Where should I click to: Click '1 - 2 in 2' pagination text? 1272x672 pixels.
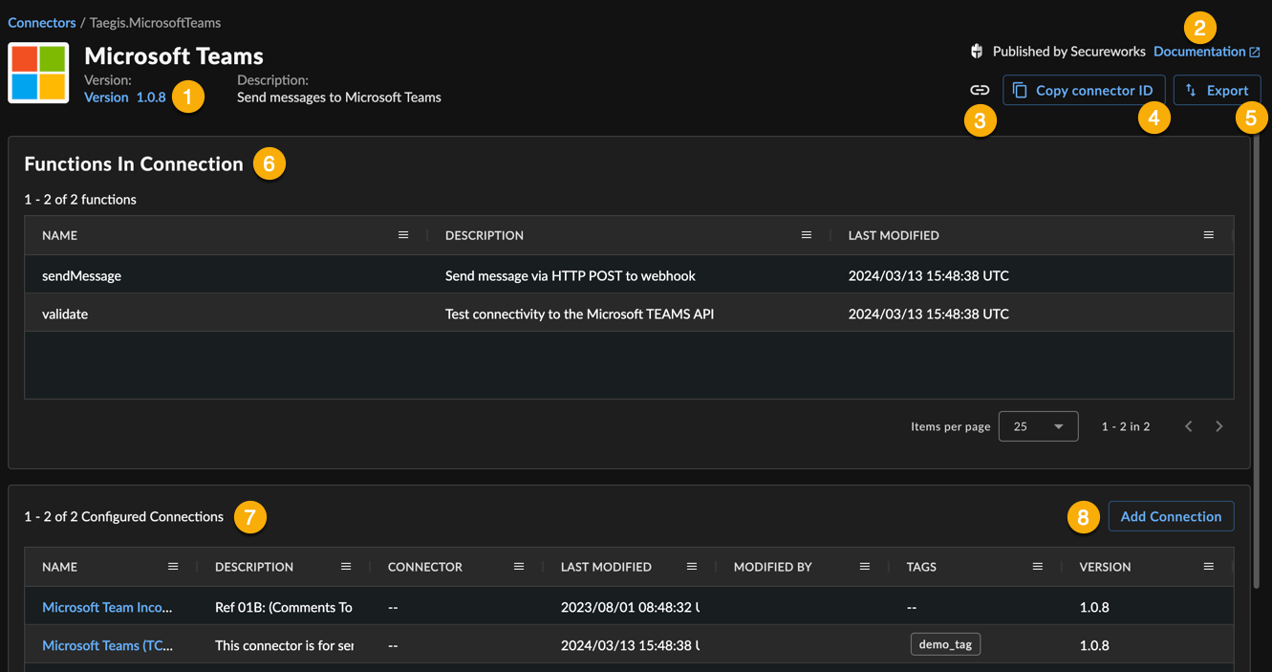(1126, 426)
